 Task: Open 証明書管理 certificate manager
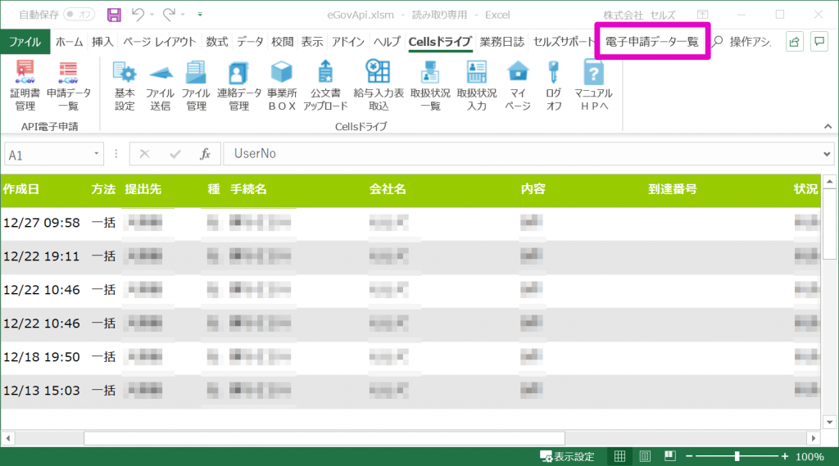tap(25, 86)
